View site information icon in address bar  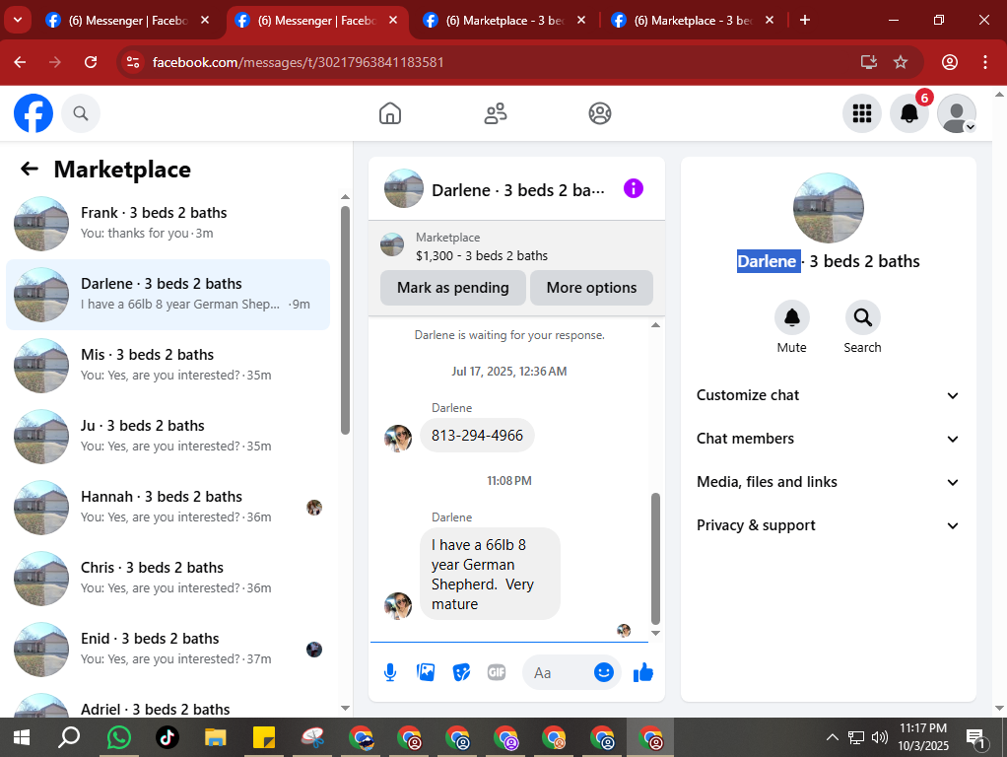click(x=133, y=62)
